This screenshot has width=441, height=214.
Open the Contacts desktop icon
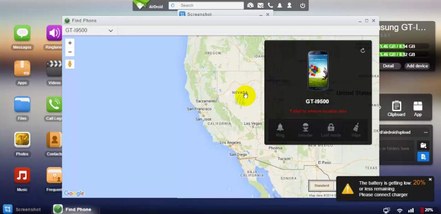[54, 140]
